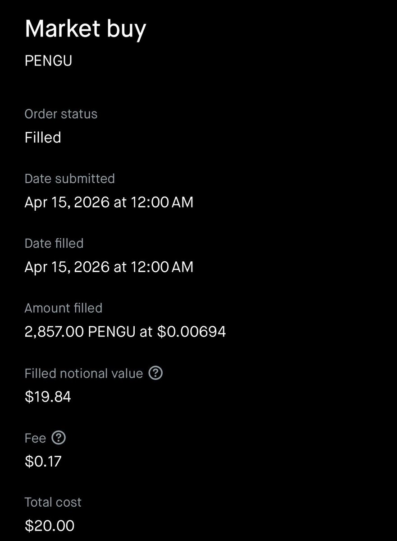Select the timestamp value under Date filled
Image resolution: width=397 pixels, height=541 pixels.
point(109,267)
